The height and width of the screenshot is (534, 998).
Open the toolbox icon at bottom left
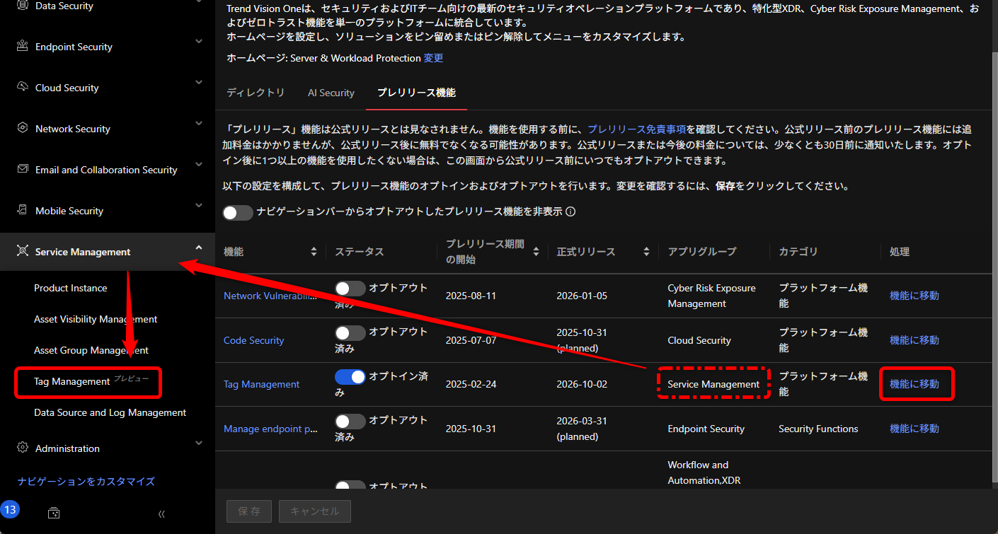click(53, 512)
